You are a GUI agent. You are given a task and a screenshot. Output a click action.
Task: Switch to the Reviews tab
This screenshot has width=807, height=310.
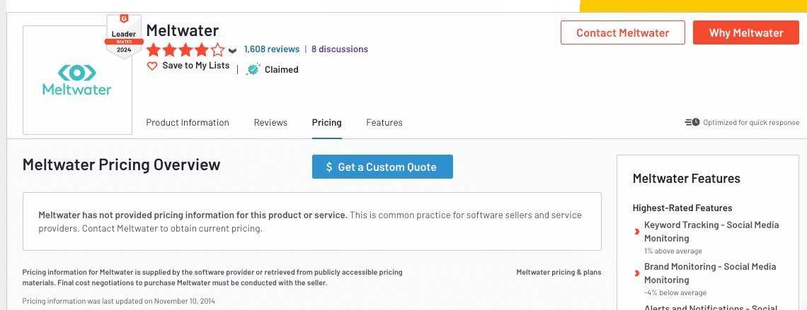[270, 122]
